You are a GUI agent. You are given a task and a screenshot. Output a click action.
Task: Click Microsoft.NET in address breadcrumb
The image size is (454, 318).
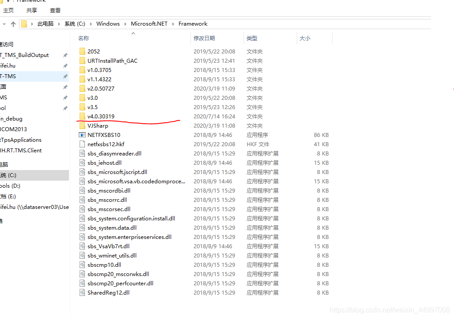coord(149,24)
